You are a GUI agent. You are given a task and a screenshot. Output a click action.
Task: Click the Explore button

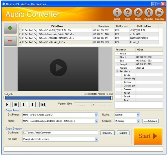click(123, 133)
